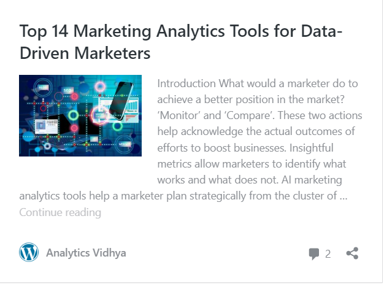Click the BLOG bubble in the thumbnail

tap(43, 87)
